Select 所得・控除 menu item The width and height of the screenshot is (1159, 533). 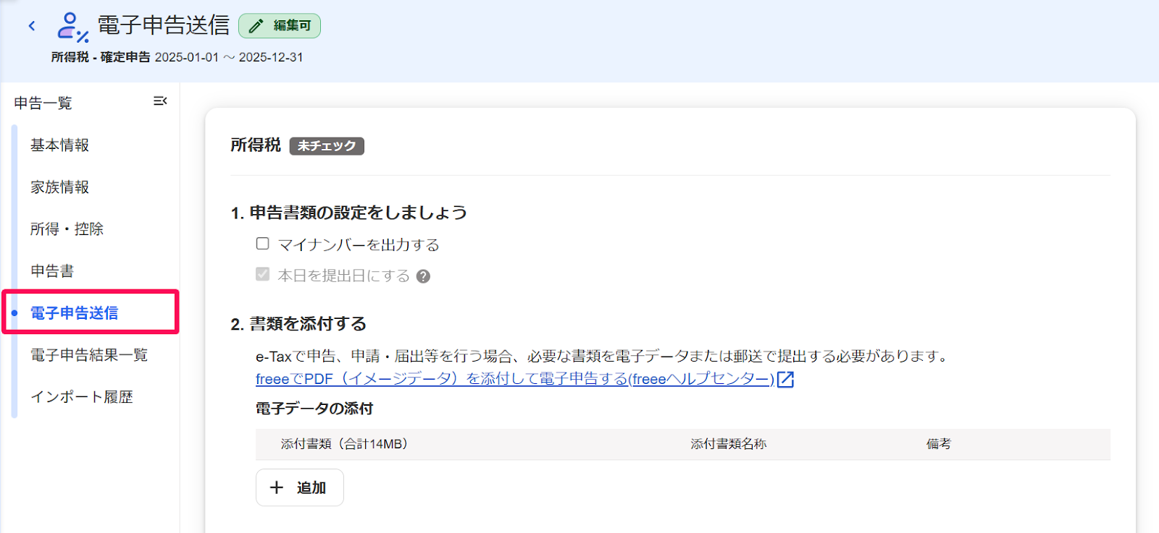click(x=67, y=229)
